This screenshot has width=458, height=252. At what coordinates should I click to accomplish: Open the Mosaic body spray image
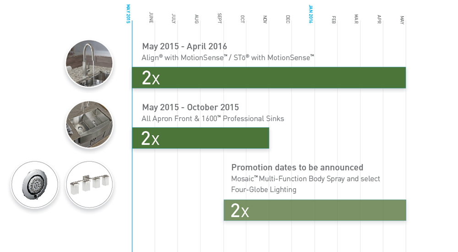(x=35, y=185)
